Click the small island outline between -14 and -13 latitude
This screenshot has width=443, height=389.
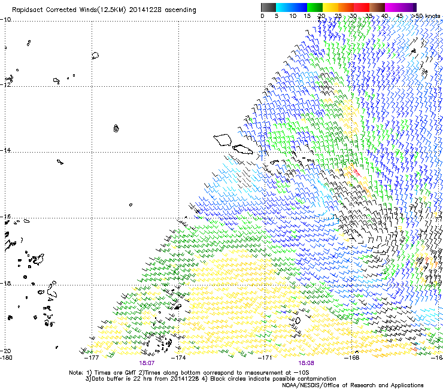click(116, 129)
